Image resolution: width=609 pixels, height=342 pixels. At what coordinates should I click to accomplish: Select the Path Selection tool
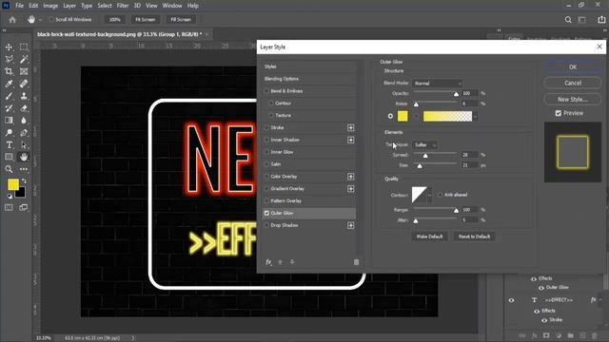point(24,145)
